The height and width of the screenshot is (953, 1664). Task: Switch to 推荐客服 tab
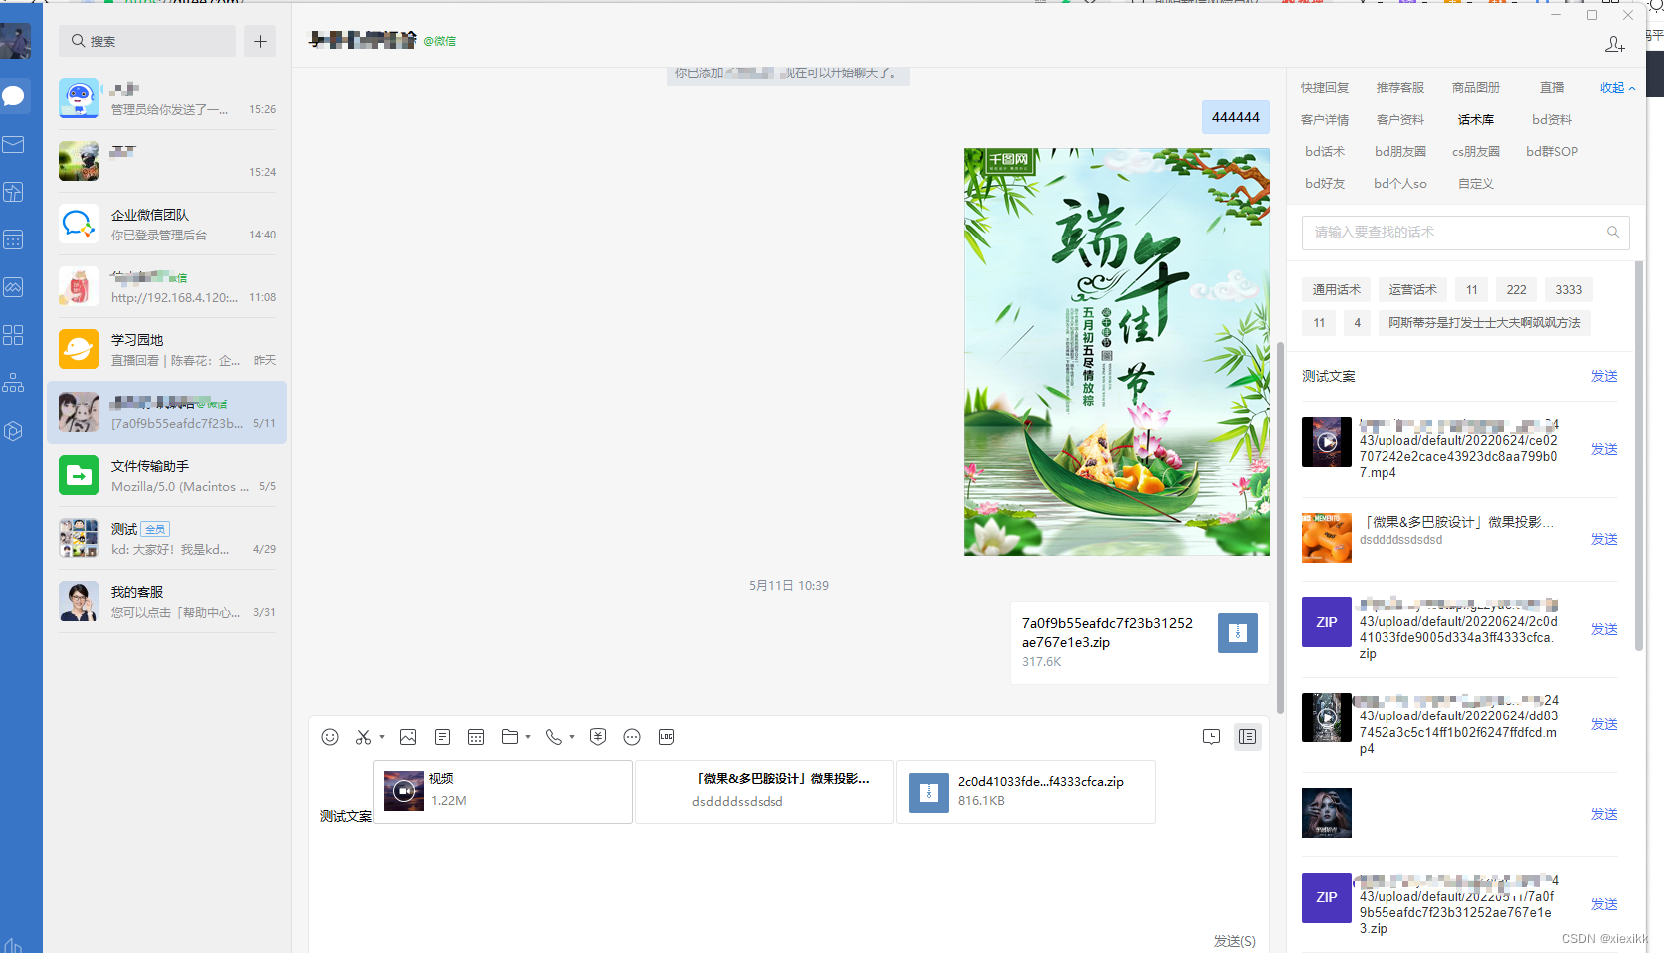pyautogui.click(x=1400, y=88)
